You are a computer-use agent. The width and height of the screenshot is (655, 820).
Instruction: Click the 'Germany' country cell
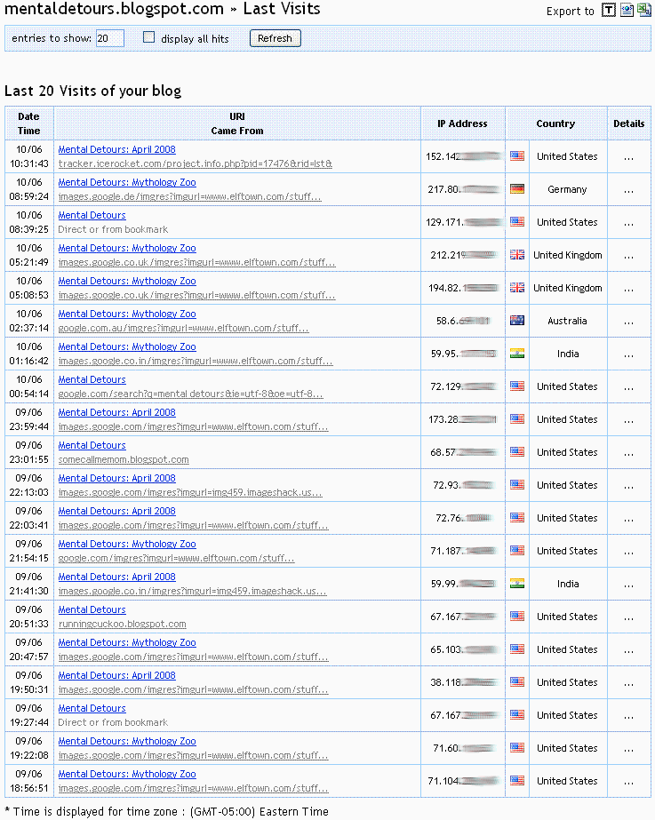tap(567, 189)
